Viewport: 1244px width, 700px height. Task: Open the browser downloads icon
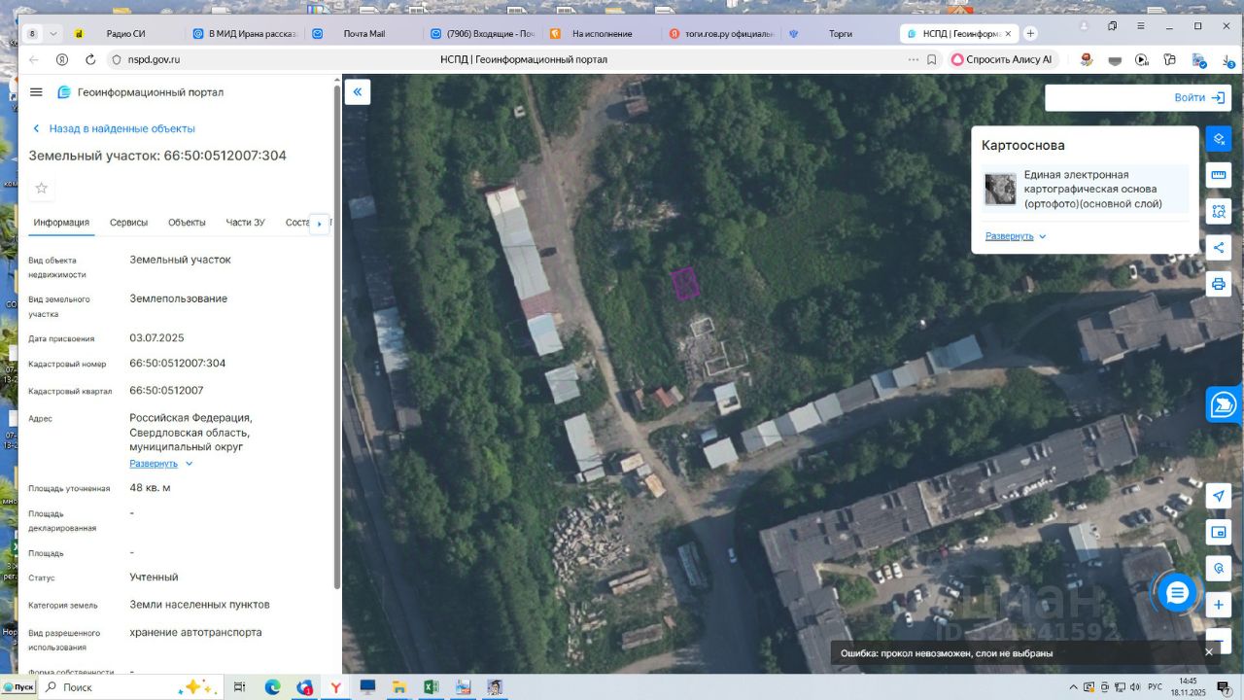(1228, 59)
